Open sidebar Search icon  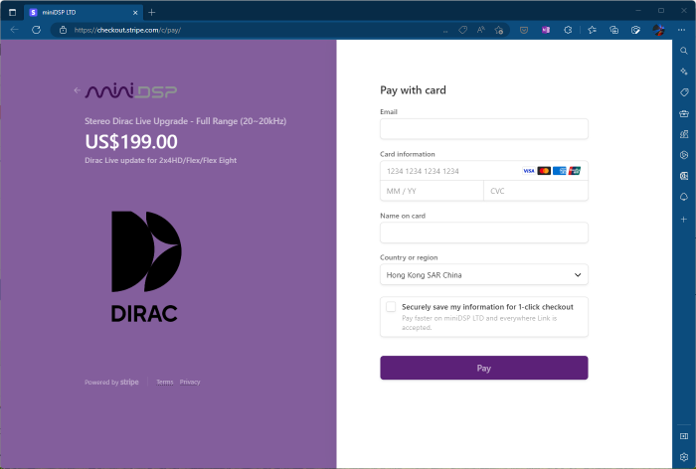684,51
